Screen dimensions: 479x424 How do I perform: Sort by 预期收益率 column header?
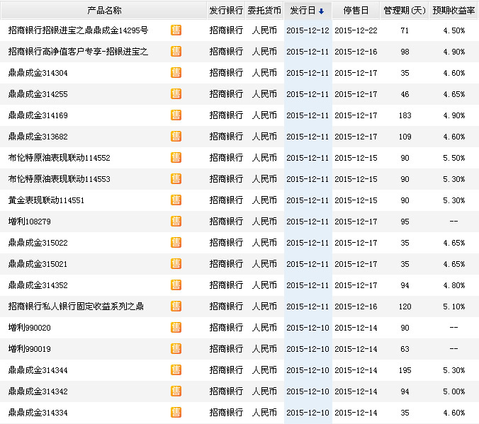click(x=453, y=11)
